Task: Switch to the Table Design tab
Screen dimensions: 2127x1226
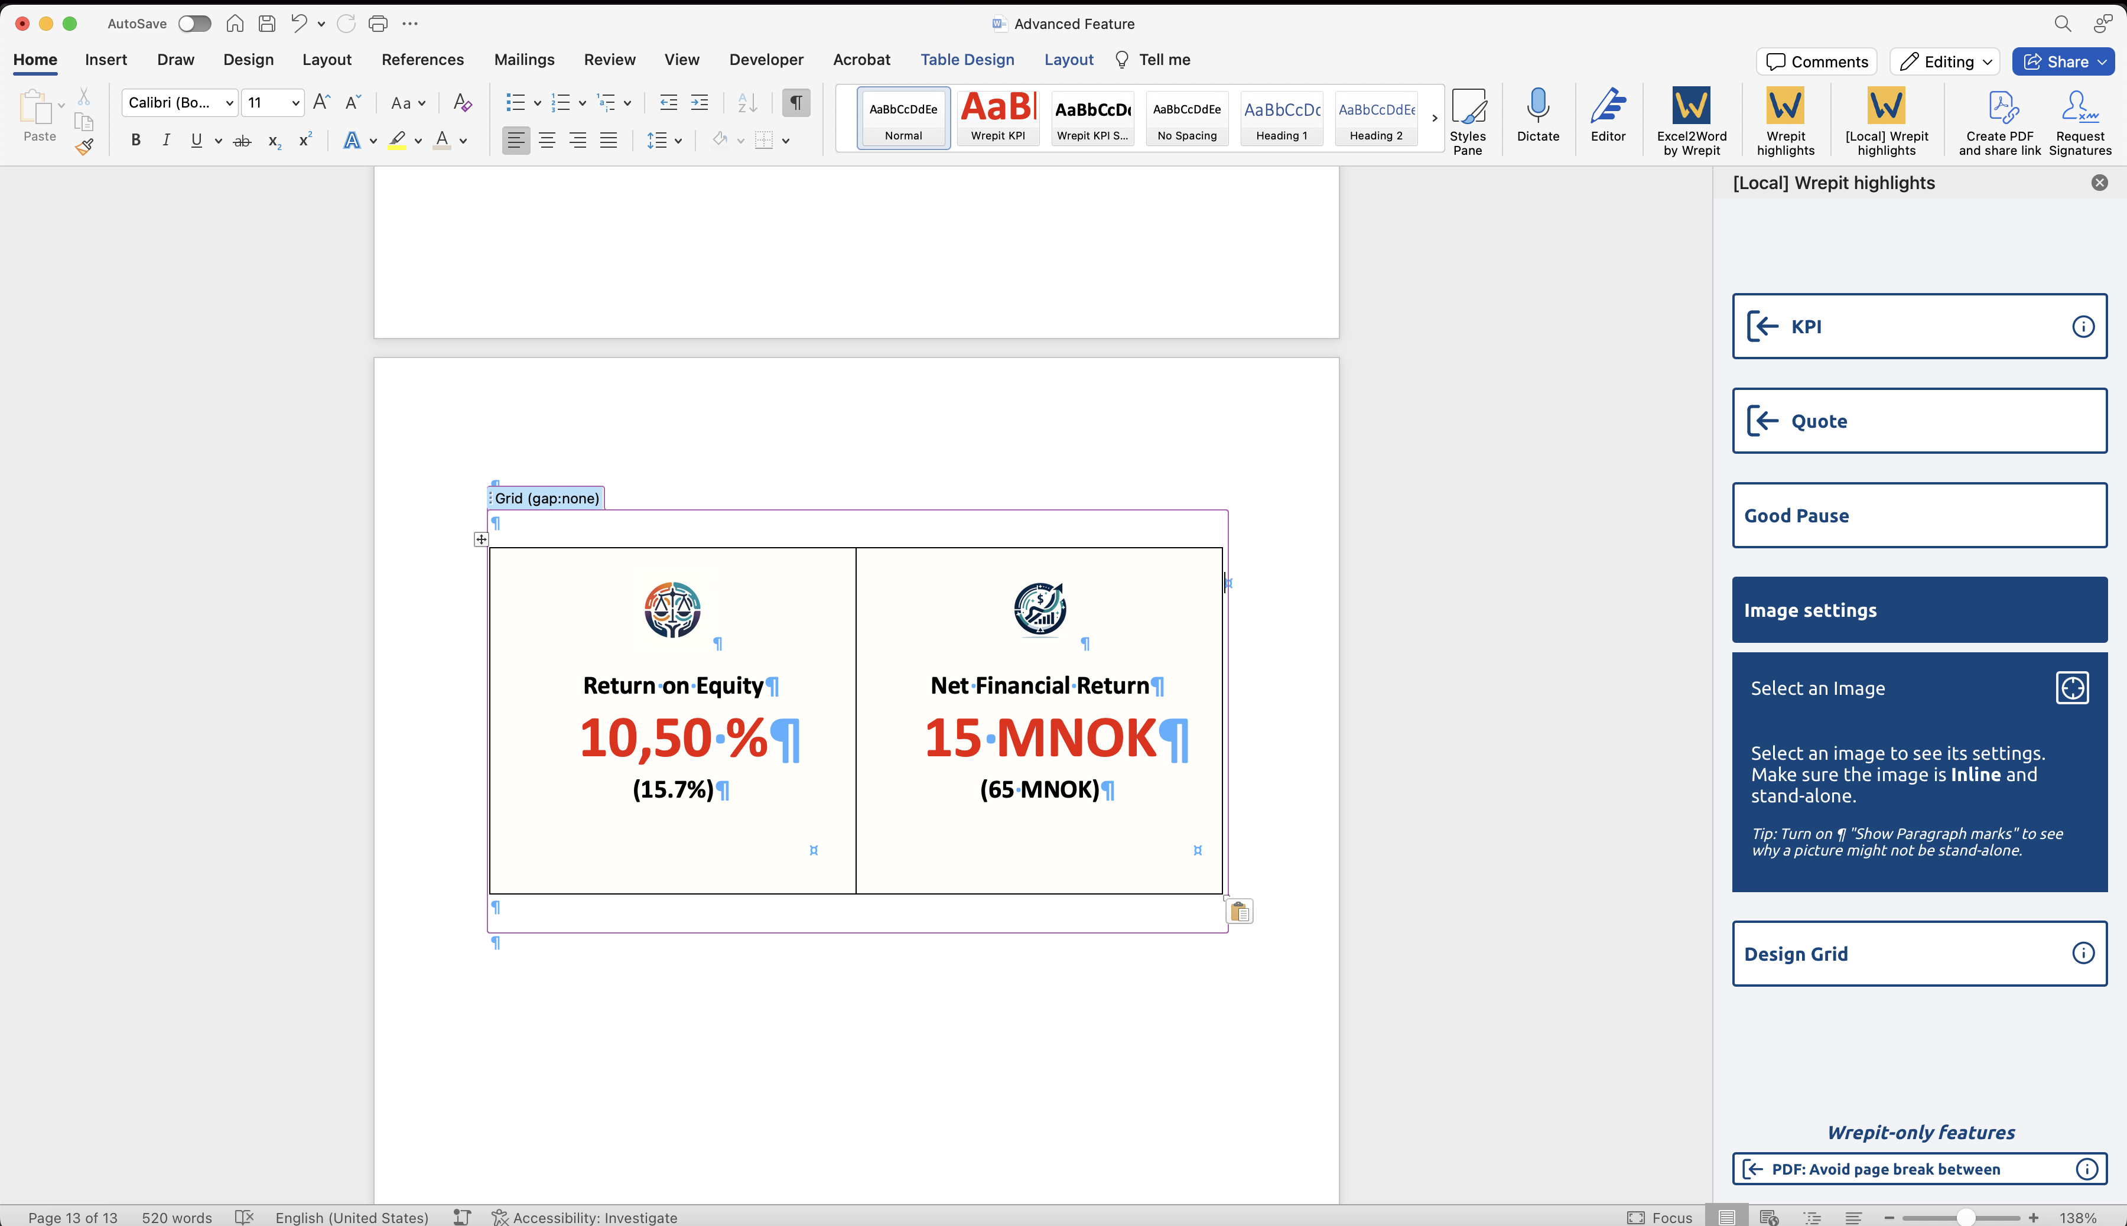Action: pos(967,60)
